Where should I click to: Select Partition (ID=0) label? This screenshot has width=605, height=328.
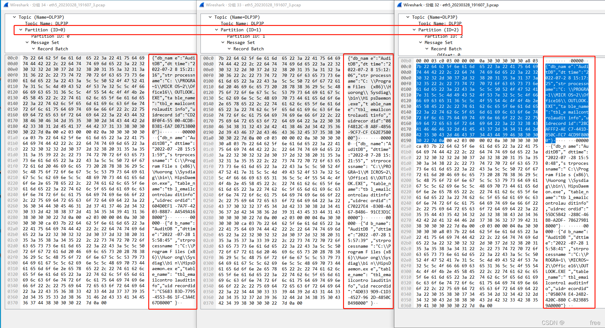[x=45, y=30]
